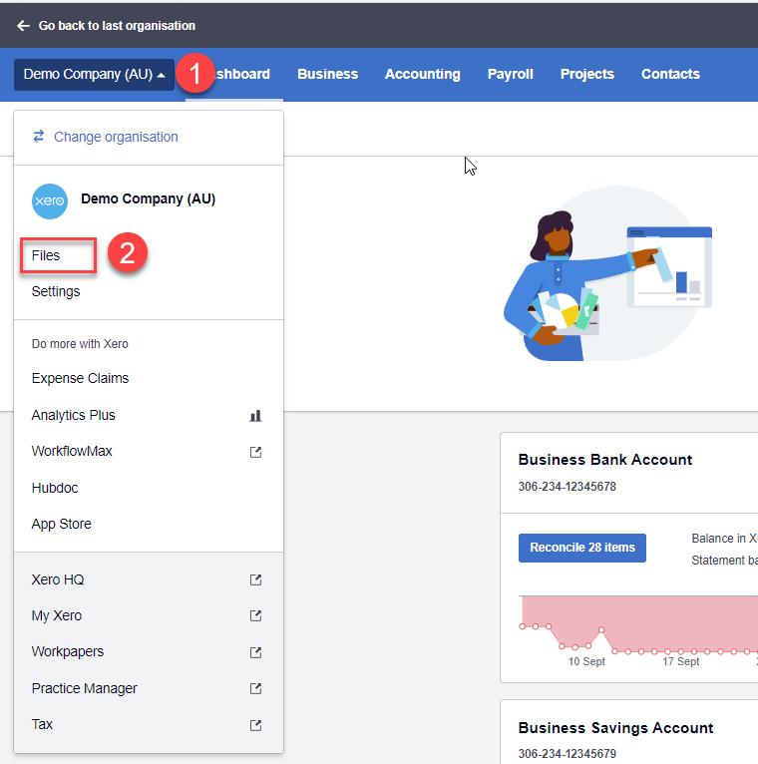This screenshot has height=764, width=758.
Task: Click external link icon beside Practice Manager
Action: point(255,688)
